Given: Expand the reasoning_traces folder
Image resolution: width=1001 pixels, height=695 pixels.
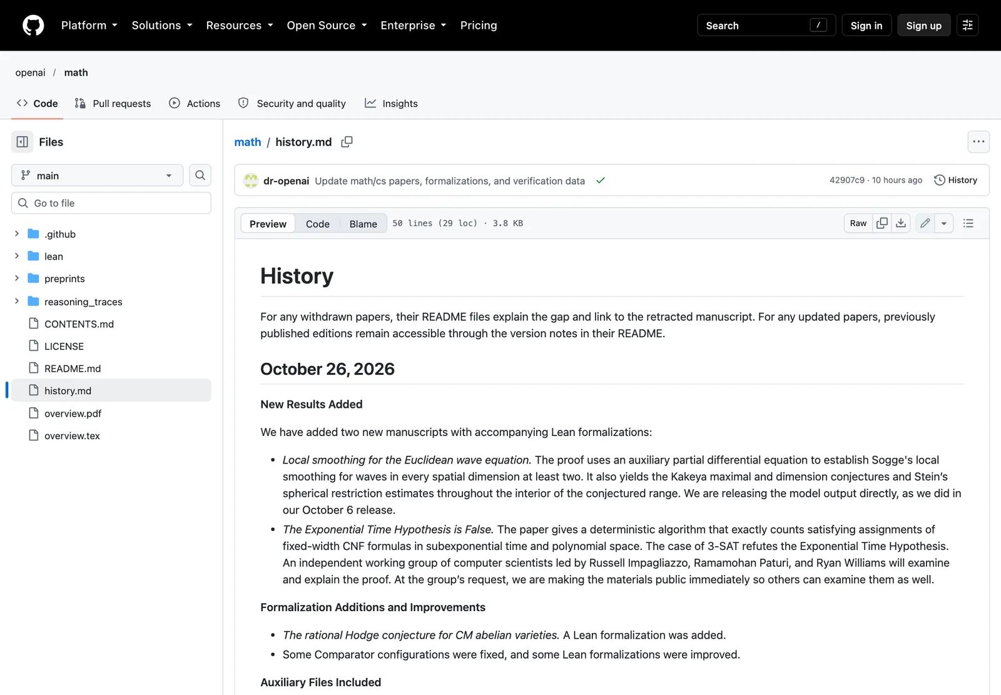Looking at the screenshot, I should click(17, 302).
